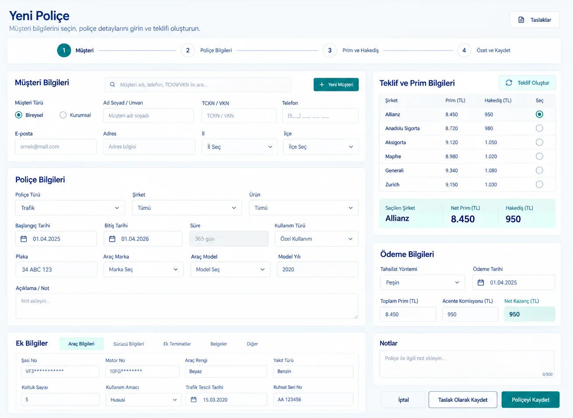Pick the Generali offer radio button
Screen dimensions: 573x418
click(539, 170)
